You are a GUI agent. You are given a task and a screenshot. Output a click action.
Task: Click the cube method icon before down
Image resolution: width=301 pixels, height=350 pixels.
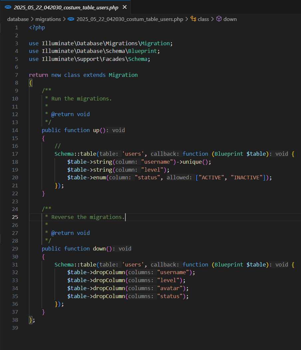219,19
